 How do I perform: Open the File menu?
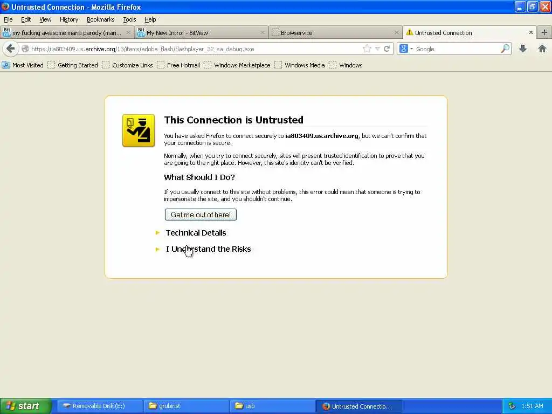point(8,19)
